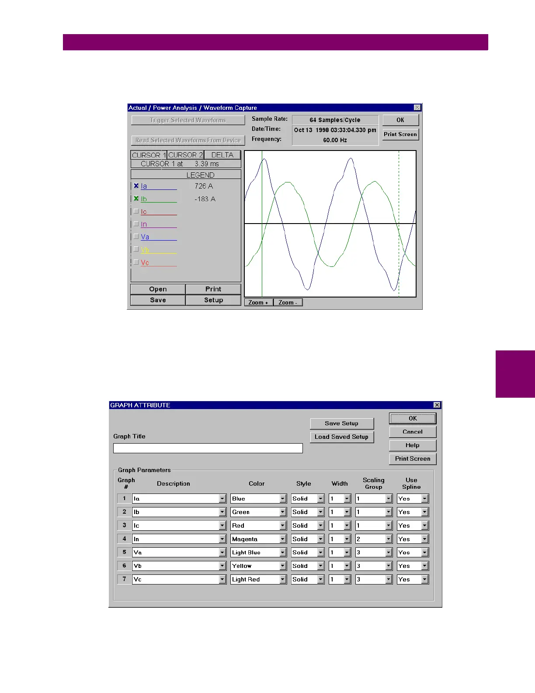The height and width of the screenshot is (693, 535).
Task: Open the Red color dropdown
Action: tap(283, 525)
